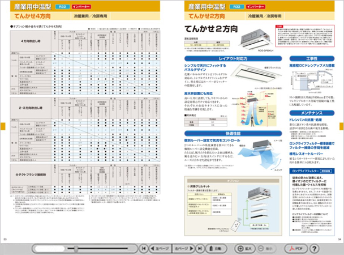Click the page slider handle

click(x=76, y=249)
